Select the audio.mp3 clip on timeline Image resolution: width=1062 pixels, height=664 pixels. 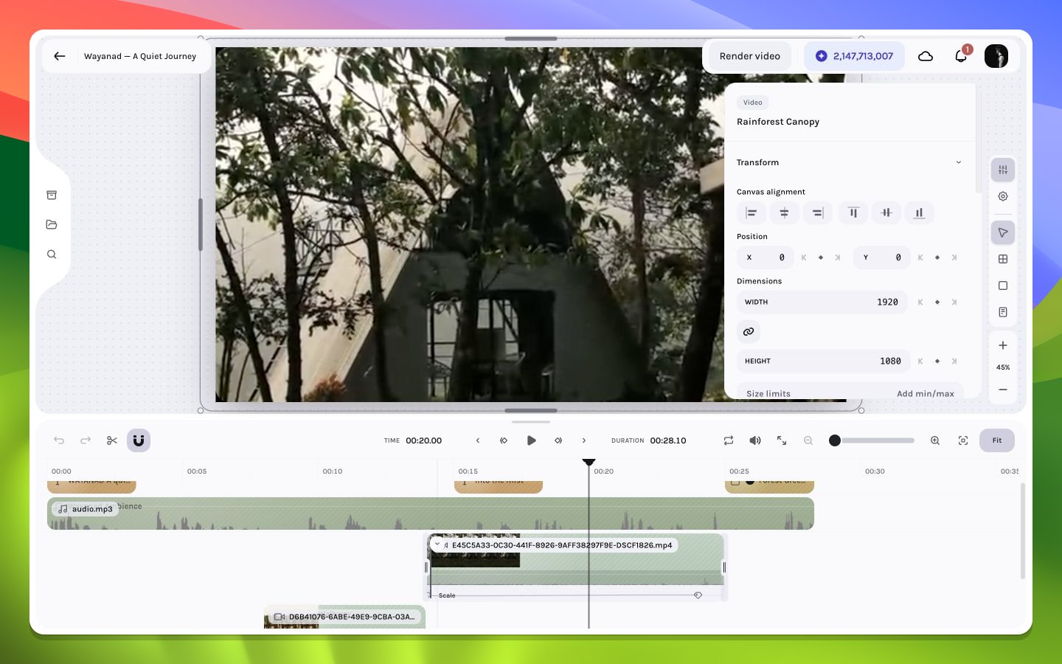point(431,513)
